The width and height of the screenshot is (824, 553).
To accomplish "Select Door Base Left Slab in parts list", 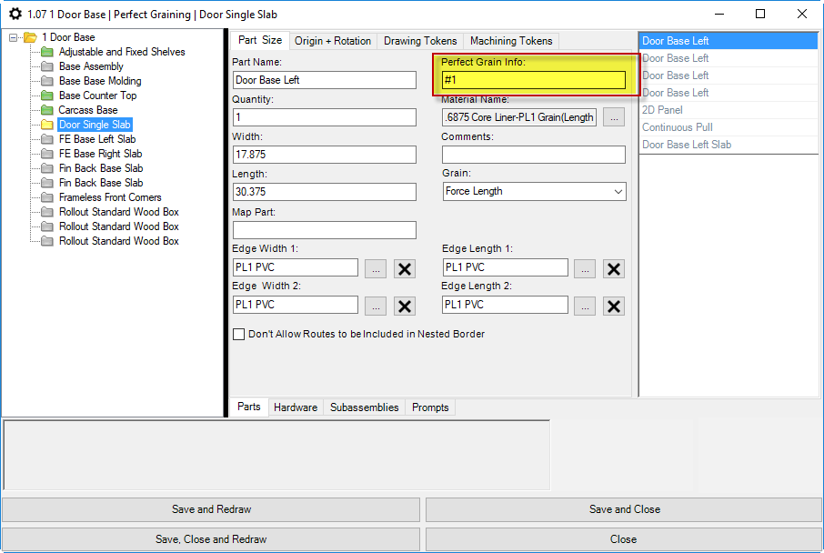I will click(x=729, y=146).
